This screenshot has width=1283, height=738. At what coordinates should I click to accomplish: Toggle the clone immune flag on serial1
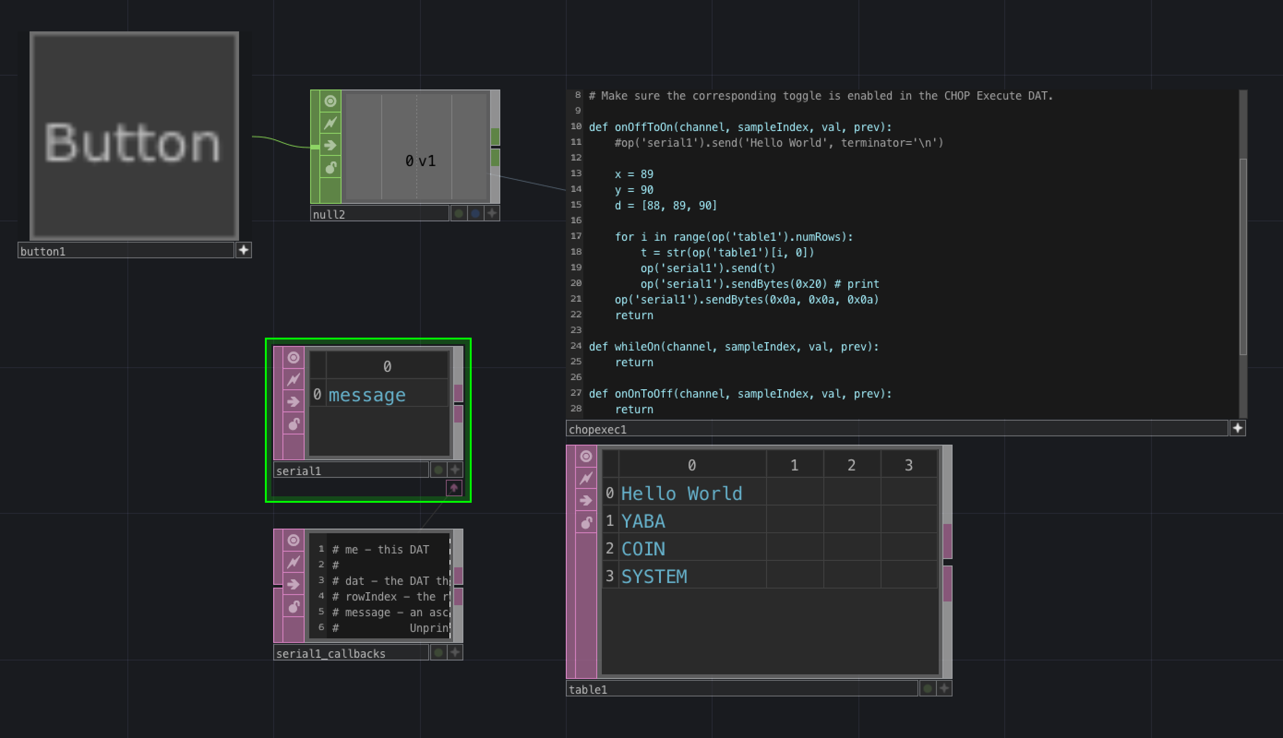click(293, 380)
